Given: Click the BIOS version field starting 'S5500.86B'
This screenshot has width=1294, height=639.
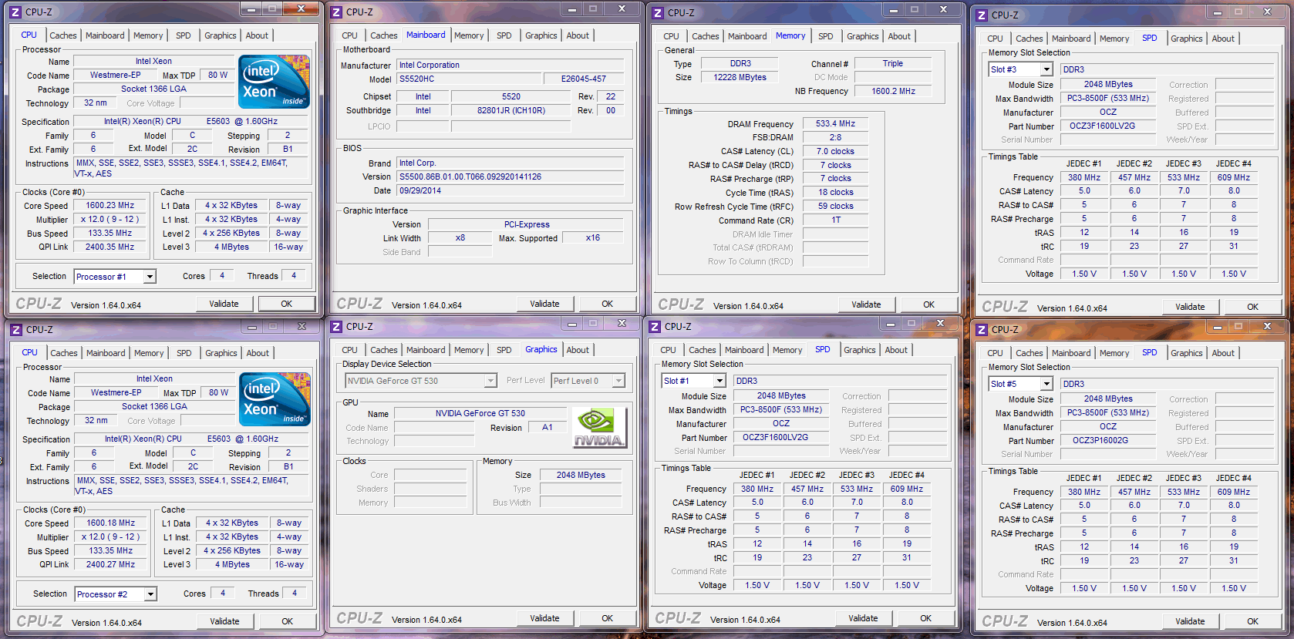Looking at the screenshot, I should pyautogui.click(x=510, y=177).
